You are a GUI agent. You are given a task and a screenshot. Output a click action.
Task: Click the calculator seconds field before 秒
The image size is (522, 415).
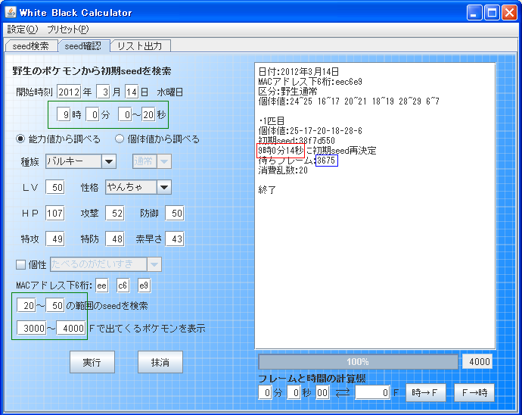coord(294,393)
